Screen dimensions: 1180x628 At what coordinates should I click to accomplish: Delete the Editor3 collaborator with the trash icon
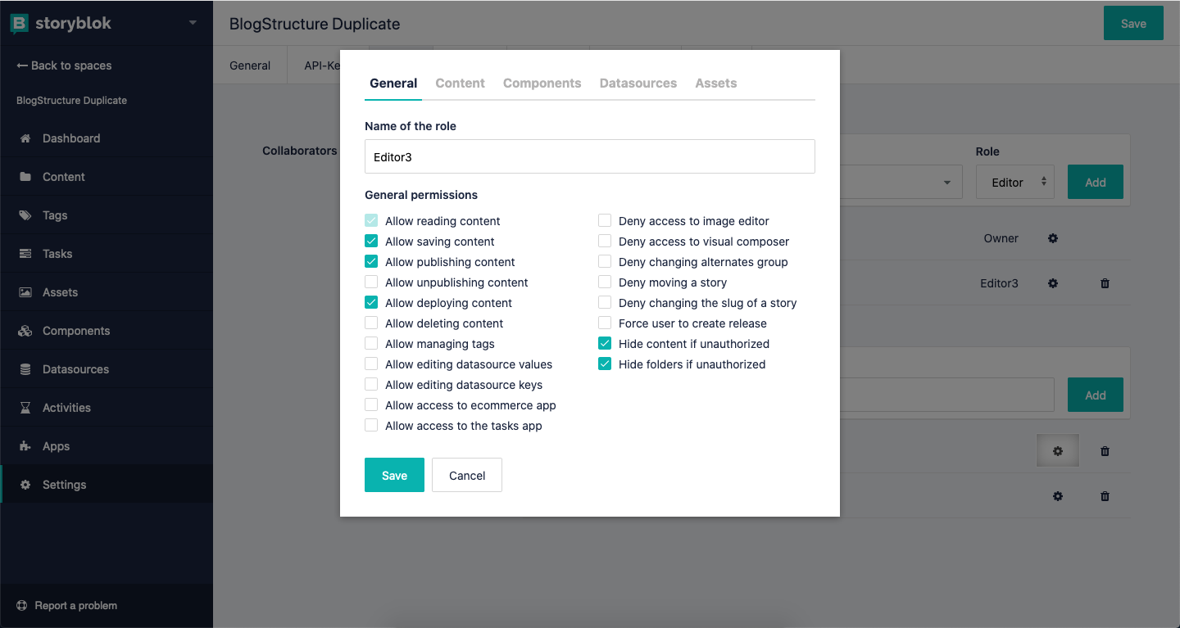(x=1104, y=283)
